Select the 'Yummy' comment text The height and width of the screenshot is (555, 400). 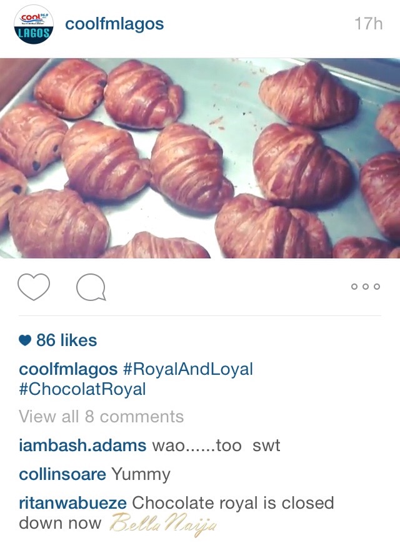click(141, 475)
